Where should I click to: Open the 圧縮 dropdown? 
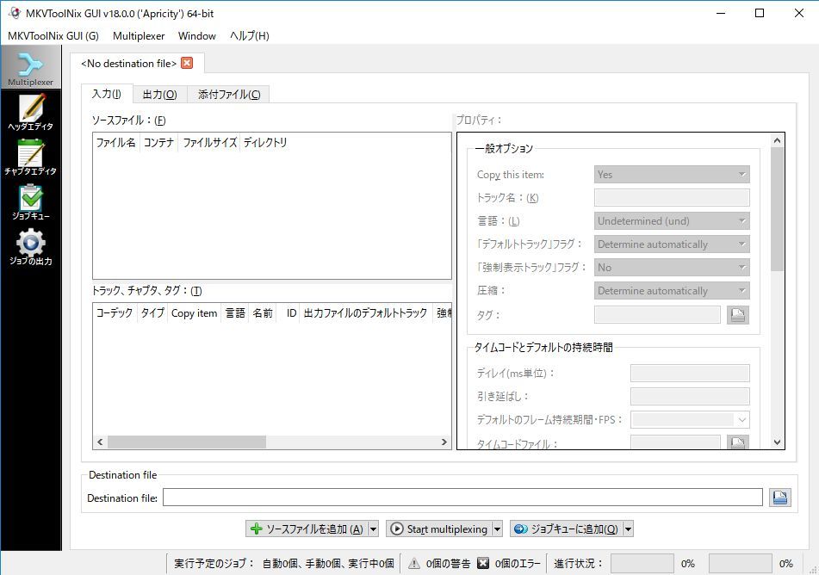click(x=672, y=290)
